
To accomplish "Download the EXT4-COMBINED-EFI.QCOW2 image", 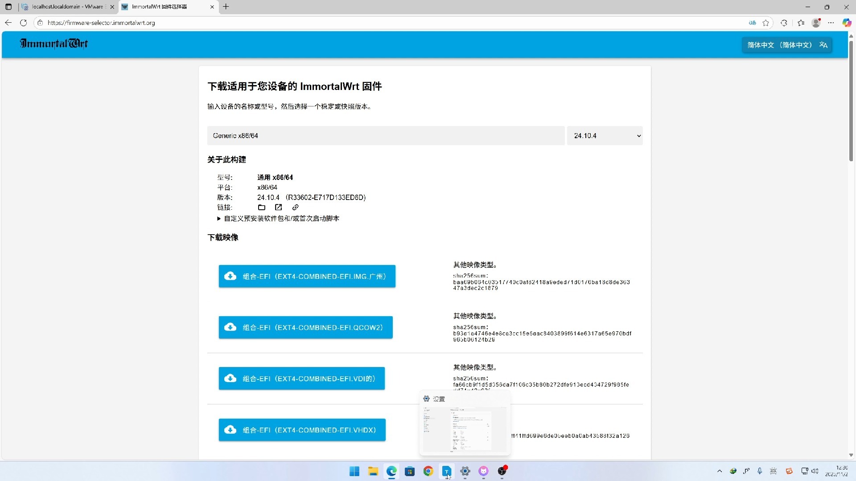I will pyautogui.click(x=305, y=327).
